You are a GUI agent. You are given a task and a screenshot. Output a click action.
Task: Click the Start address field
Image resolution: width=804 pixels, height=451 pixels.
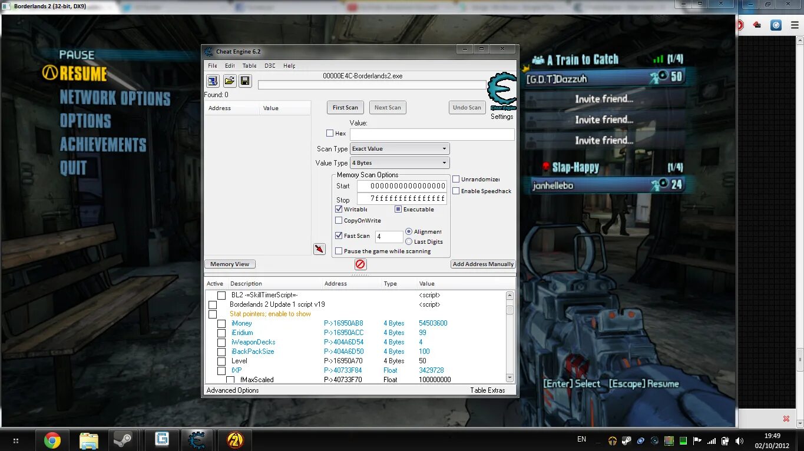click(x=402, y=186)
